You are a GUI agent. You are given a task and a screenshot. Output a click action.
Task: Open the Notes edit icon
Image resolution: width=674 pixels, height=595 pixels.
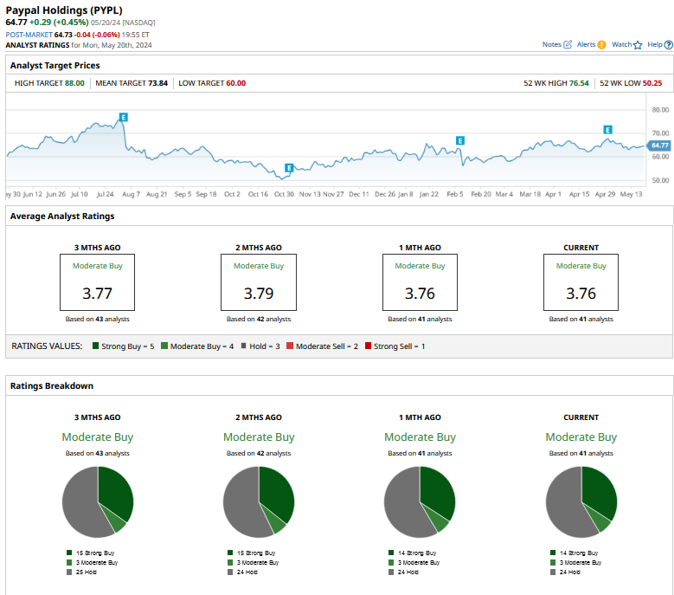pyautogui.click(x=568, y=44)
